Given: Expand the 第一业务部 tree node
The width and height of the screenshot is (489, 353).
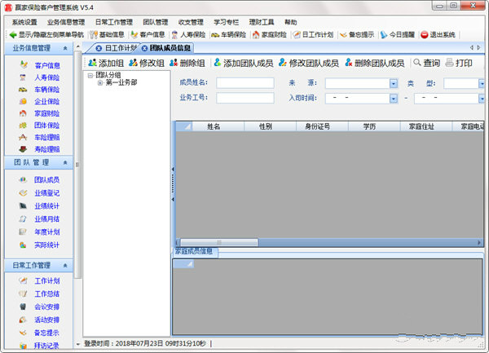Looking at the screenshot, I should 100,82.
